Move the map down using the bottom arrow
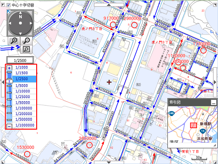Screen dimensions: 218x164 pyautogui.click(x=109, y=162)
